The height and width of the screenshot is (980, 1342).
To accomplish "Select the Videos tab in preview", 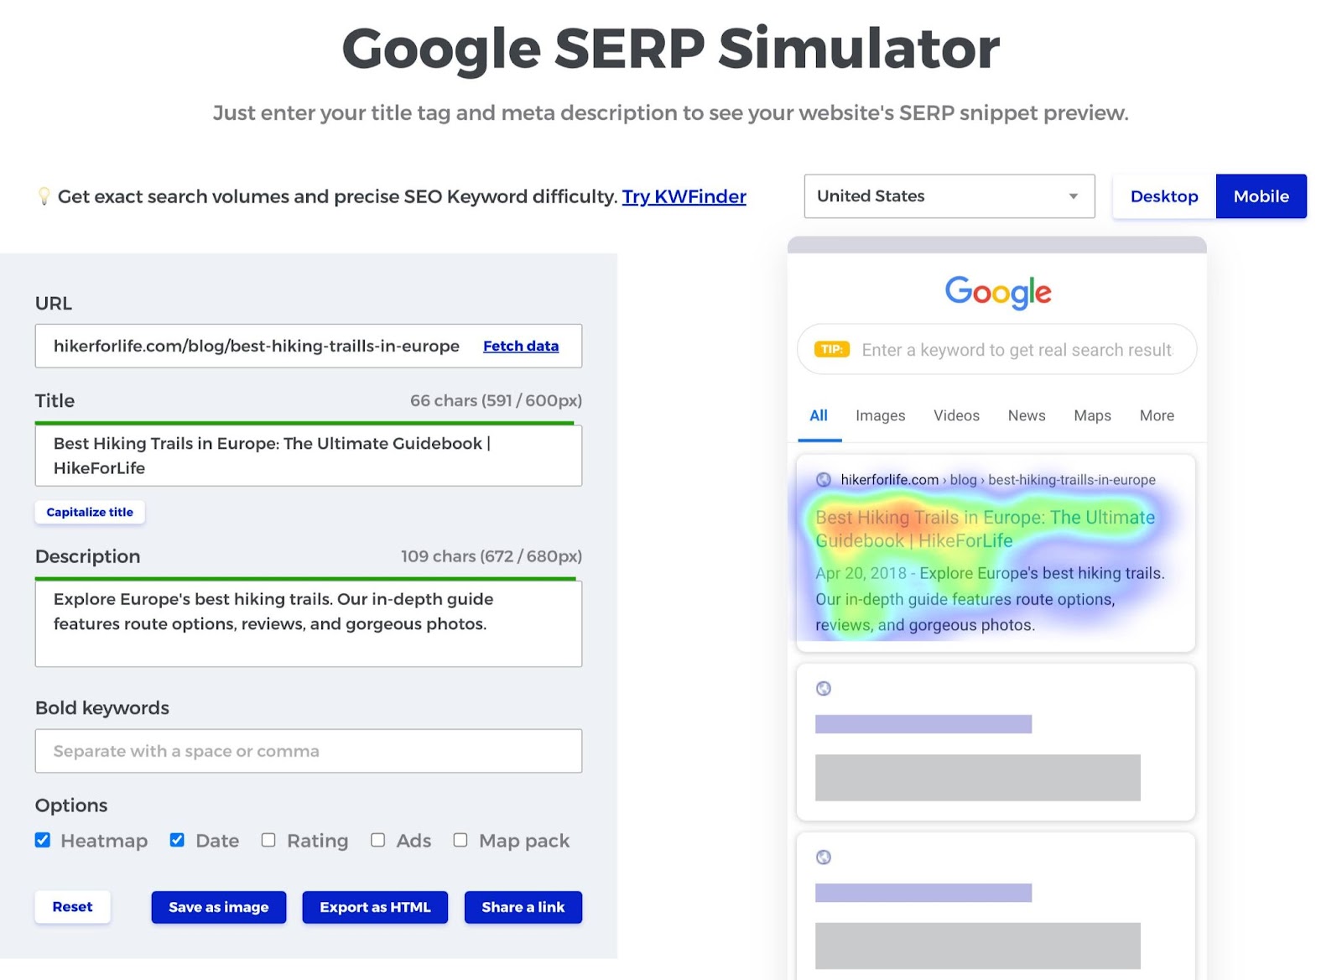I will [957, 415].
